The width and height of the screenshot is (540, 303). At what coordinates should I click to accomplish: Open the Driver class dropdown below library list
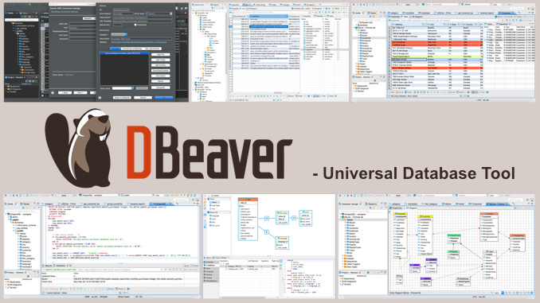pos(123,88)
